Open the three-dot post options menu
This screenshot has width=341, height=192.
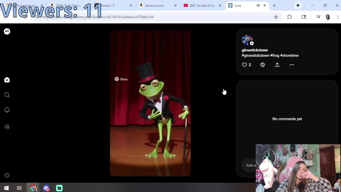click(292, 65)
